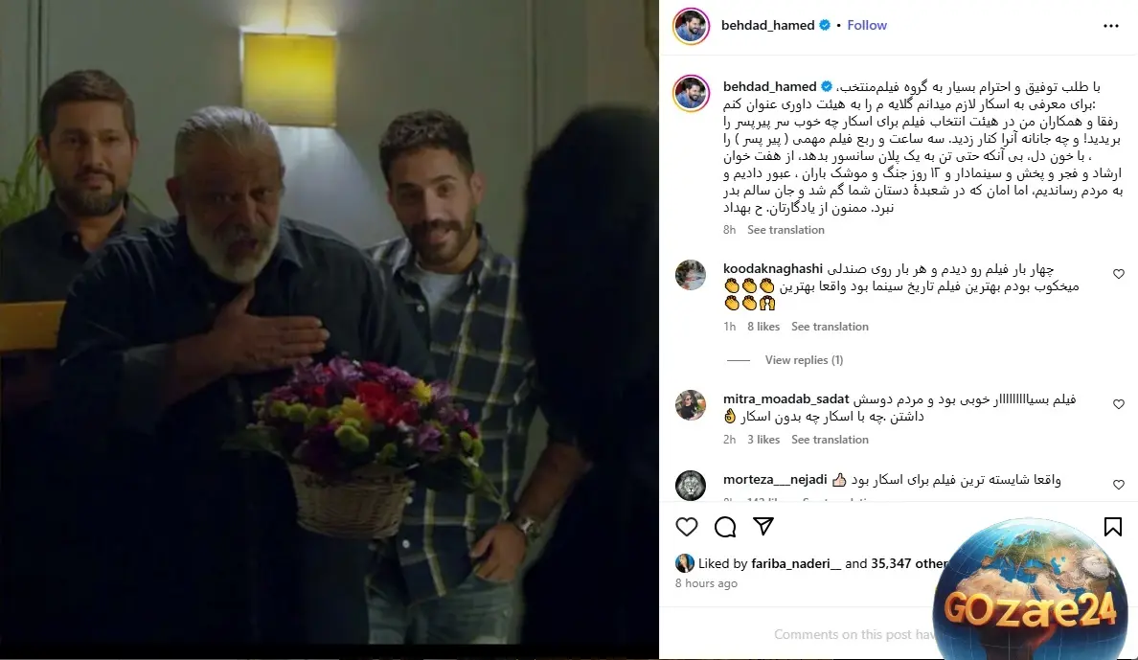
Task: Open fariba_naderi__ in the liked-by line
Action: point(796,563)
